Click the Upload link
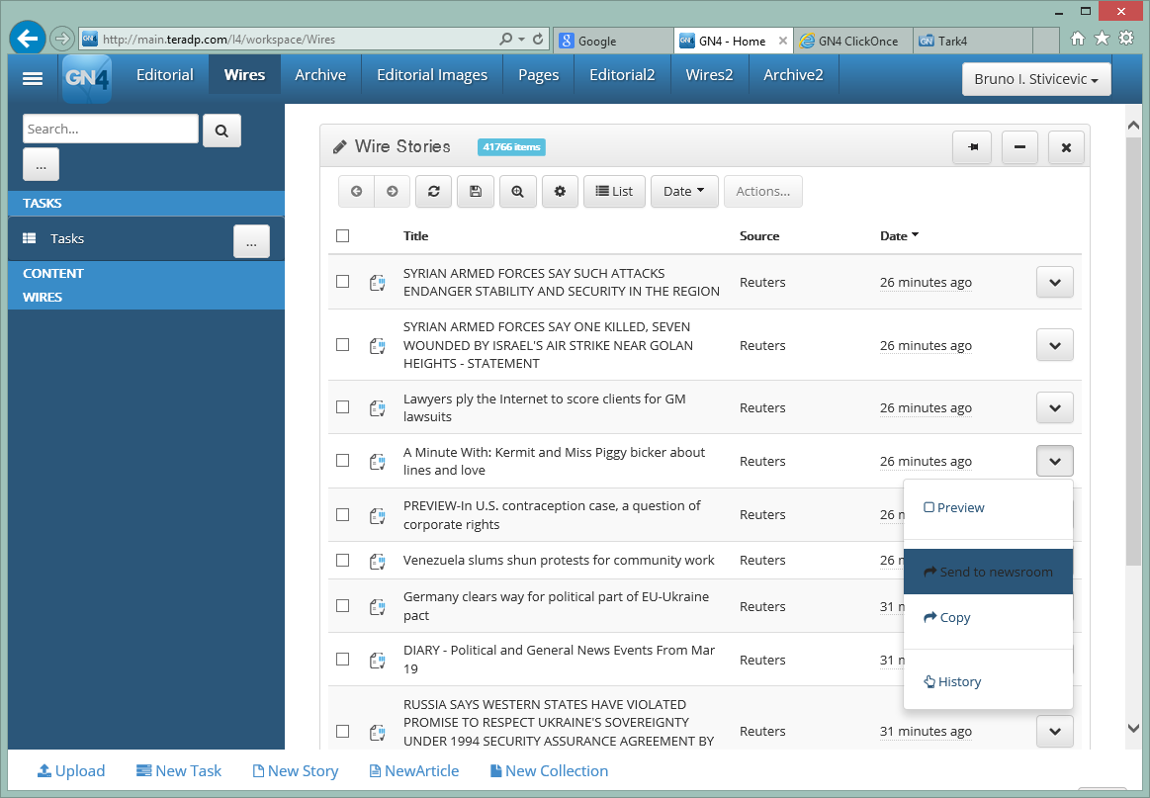The image size is (1150, 798). click(71, 771)
